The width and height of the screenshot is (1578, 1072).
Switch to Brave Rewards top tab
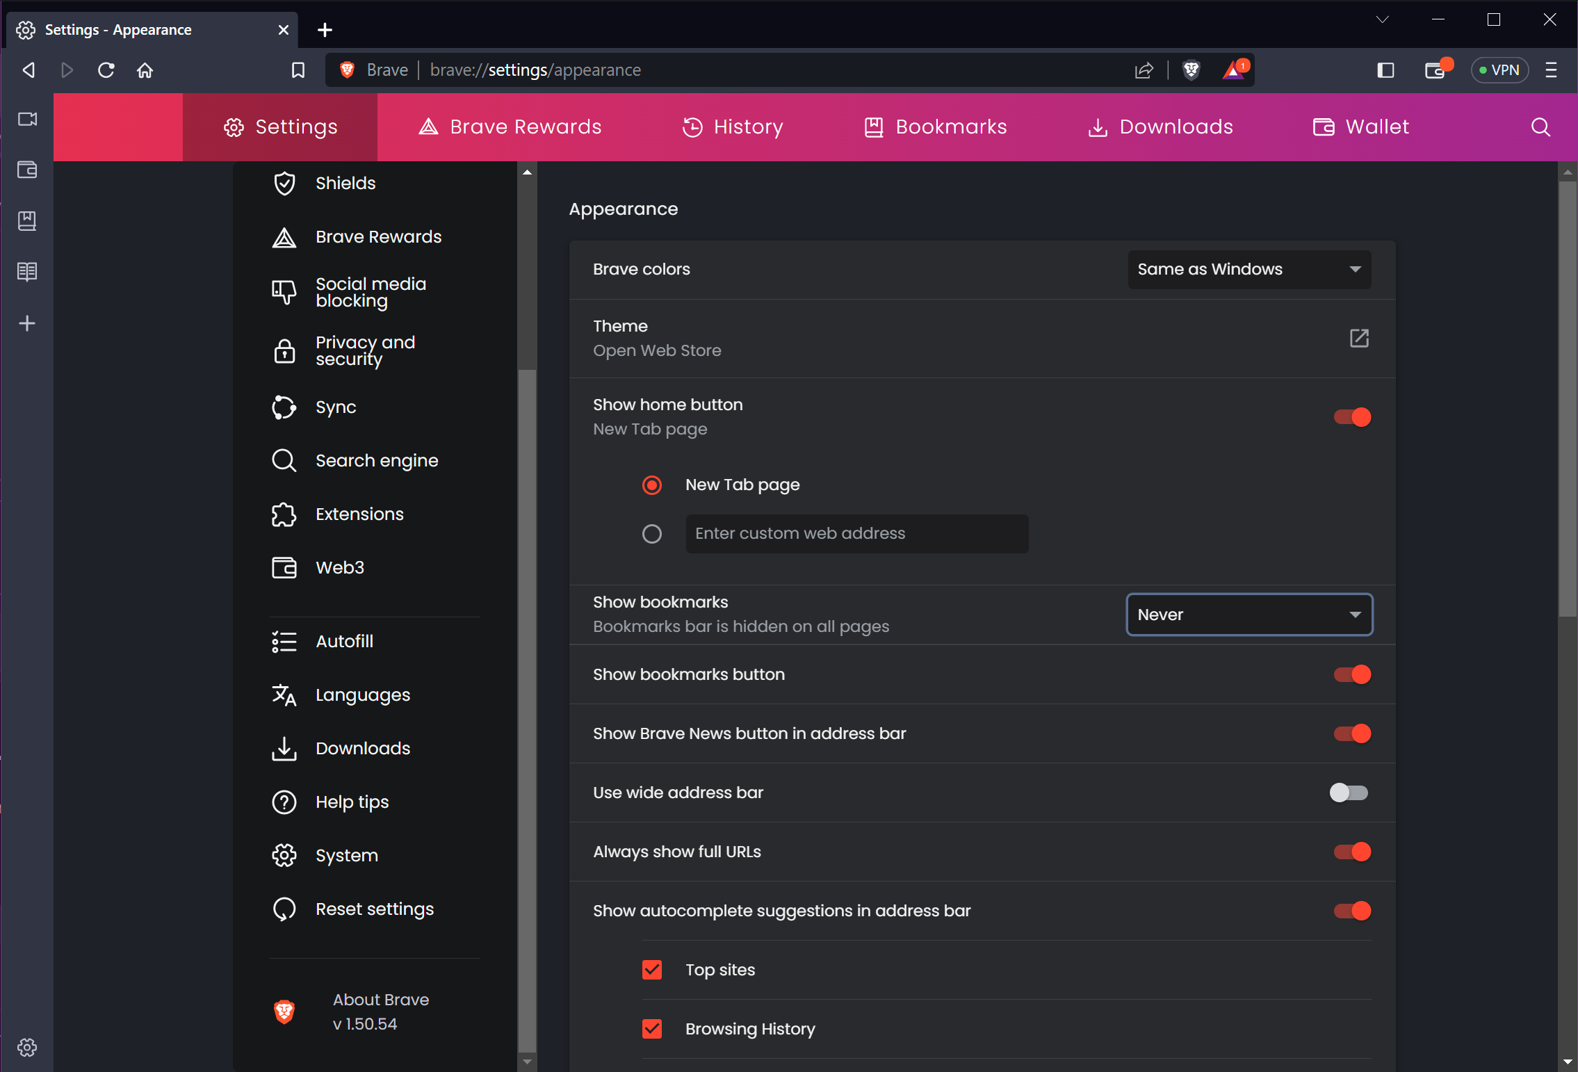tap(510, 127)
